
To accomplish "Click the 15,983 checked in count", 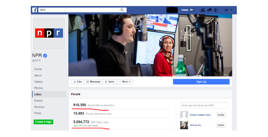I will coord(79,114).
